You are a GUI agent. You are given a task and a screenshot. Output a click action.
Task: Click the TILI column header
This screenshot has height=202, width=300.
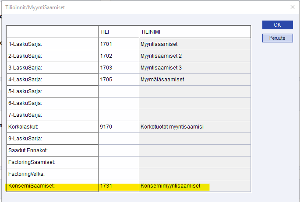coord(118,32)
